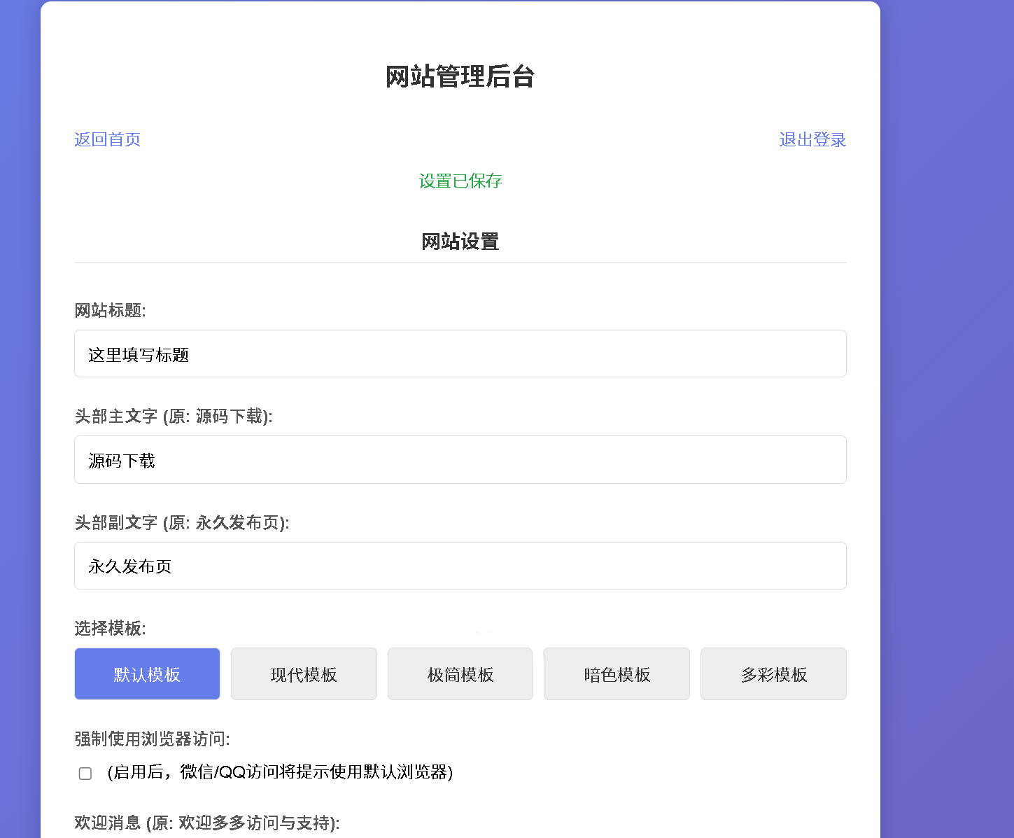Switch to the 极简模板 template
The height and width of the screenshot is (838, 1014).
click(x=460, y=673)
